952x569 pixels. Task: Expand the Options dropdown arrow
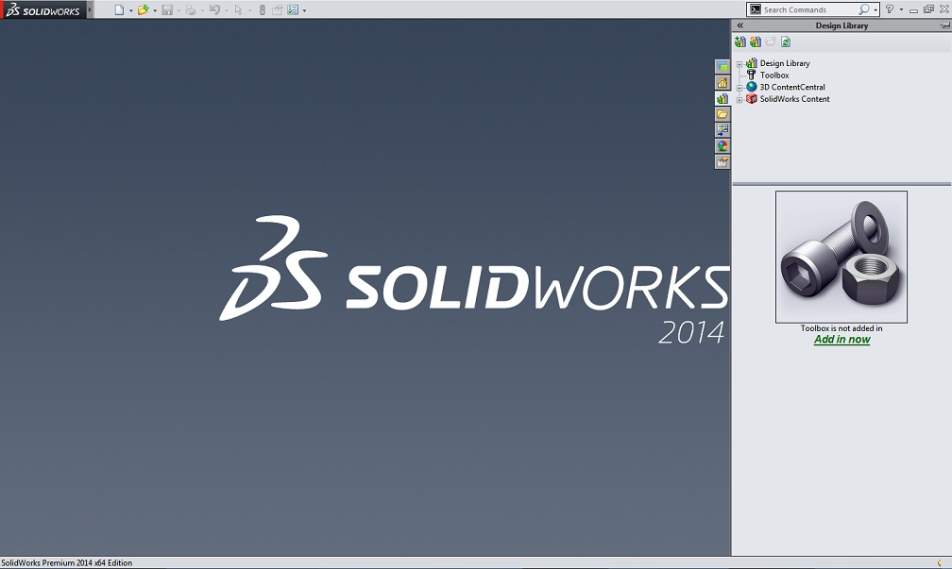(x=304, y=10)
